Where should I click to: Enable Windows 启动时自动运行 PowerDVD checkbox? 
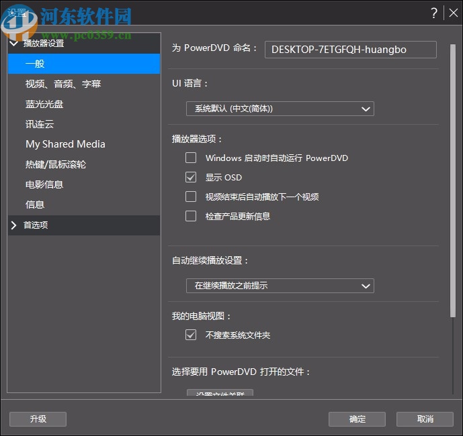click(x=191, y=158)
